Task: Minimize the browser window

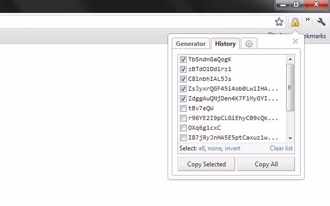Action: [283, 5]
